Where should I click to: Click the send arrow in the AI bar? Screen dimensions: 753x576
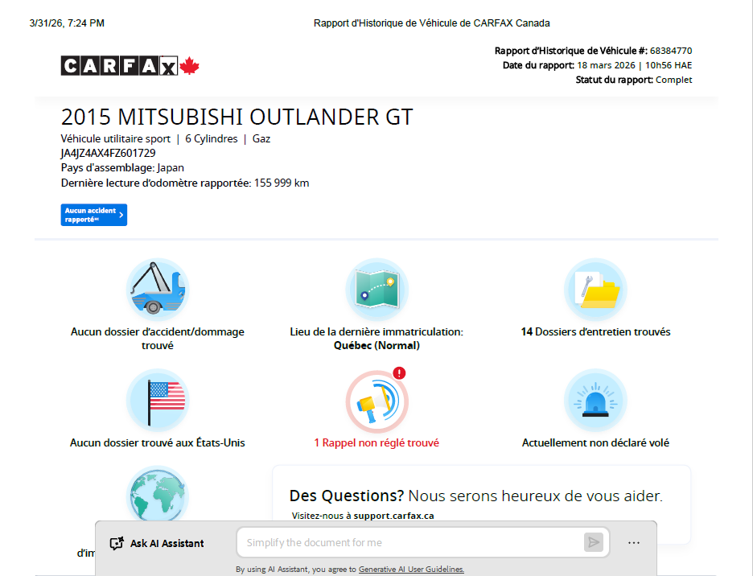pyautogui.click(x=593, y=542)
